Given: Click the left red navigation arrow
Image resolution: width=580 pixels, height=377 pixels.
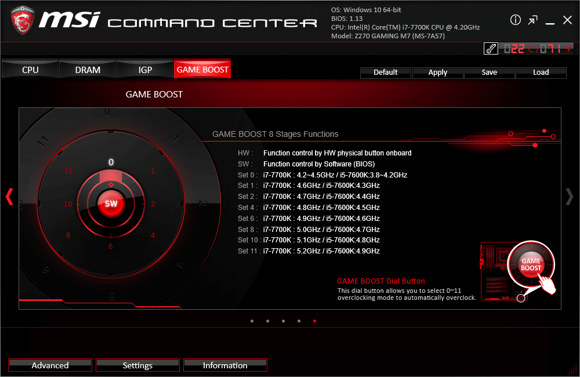Looking at the screenshot, I should [9, 197].
